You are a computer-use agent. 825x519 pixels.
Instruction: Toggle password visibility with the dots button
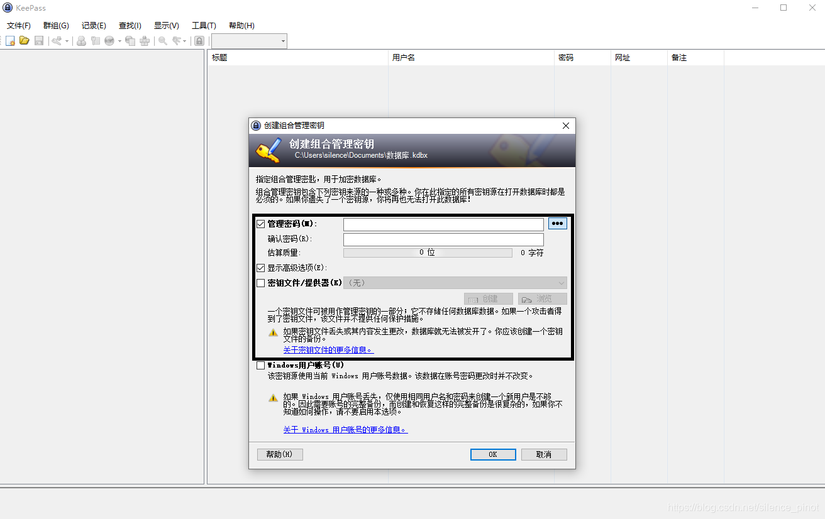(558, 224)
